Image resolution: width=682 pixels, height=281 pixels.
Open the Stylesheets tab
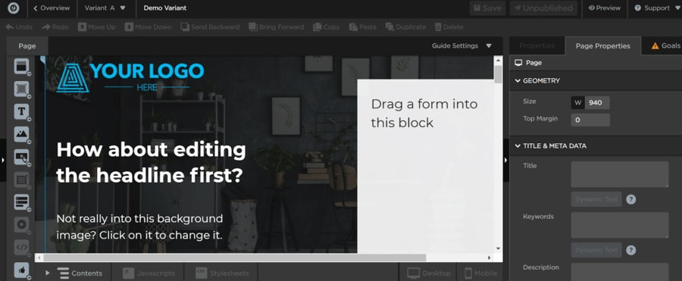click(221, 273)
